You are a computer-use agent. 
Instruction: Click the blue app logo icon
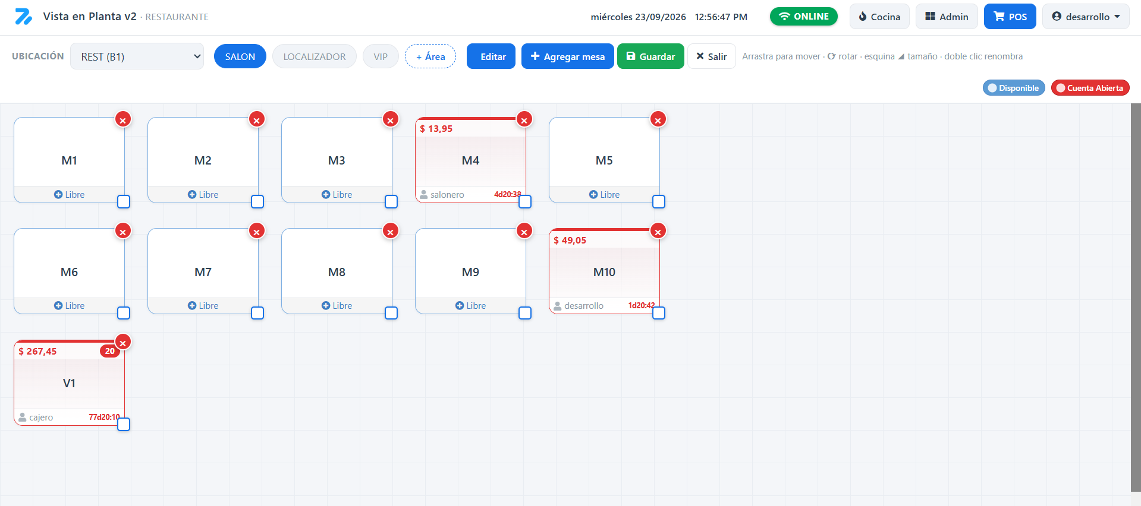pyautogui.click(x=23, y=17)
